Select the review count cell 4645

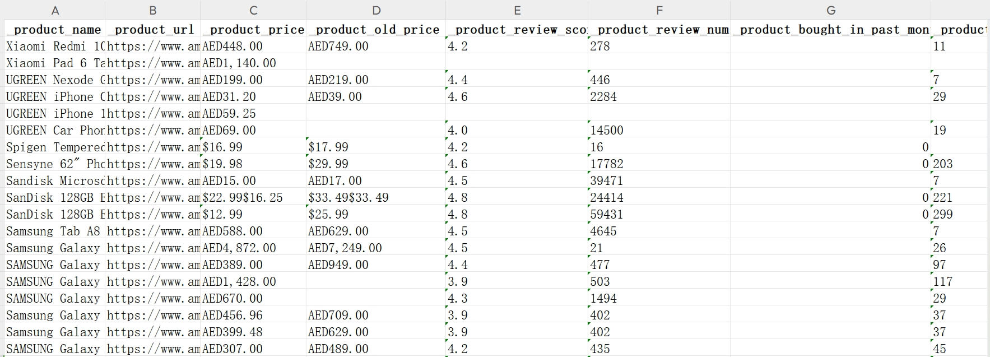[x=659, y=231]
